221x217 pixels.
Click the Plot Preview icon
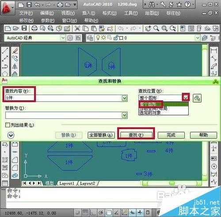click(42, 28)
